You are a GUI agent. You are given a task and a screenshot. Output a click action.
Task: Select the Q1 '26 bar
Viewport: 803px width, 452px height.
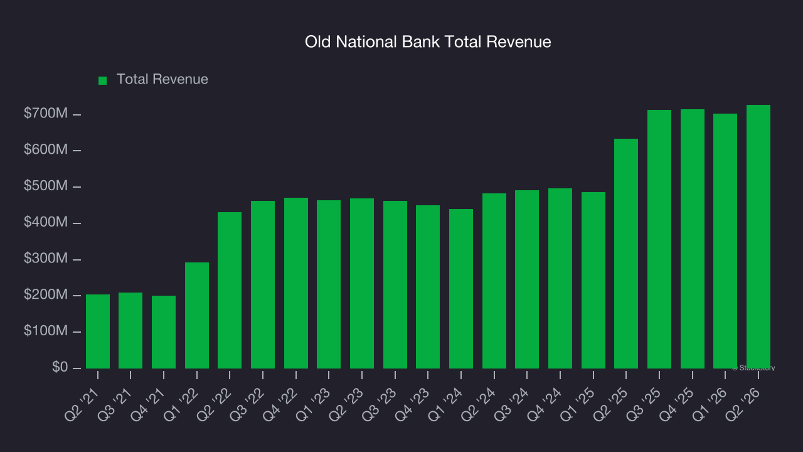725,241
